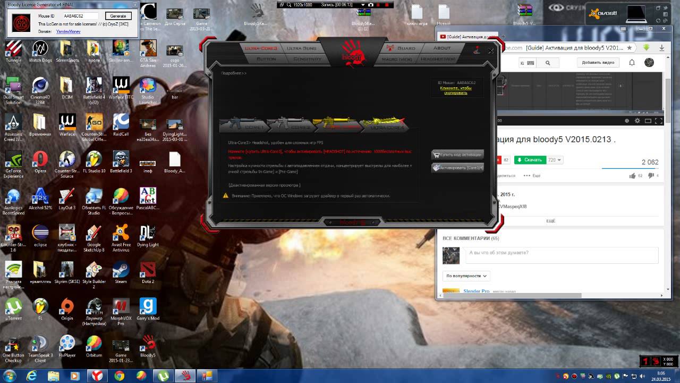Open the MorphVOX Pro desktop shortcut

(x=121, y=312)
